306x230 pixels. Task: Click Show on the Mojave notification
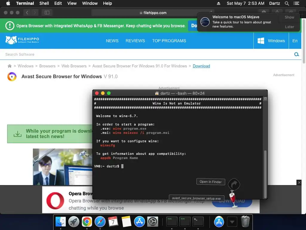point(289,17)
